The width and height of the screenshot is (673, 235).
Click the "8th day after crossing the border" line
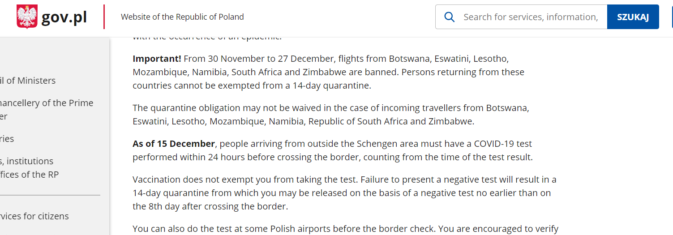[210, 206]
